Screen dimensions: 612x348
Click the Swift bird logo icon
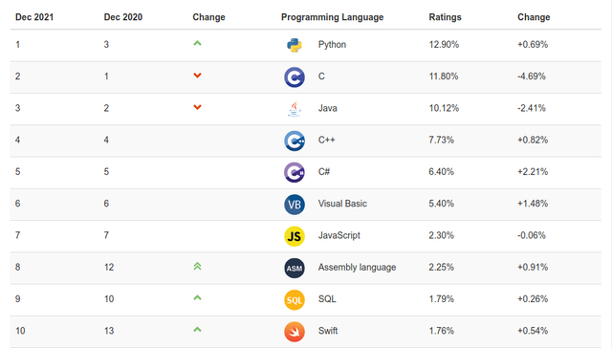[x=295, y=332]
